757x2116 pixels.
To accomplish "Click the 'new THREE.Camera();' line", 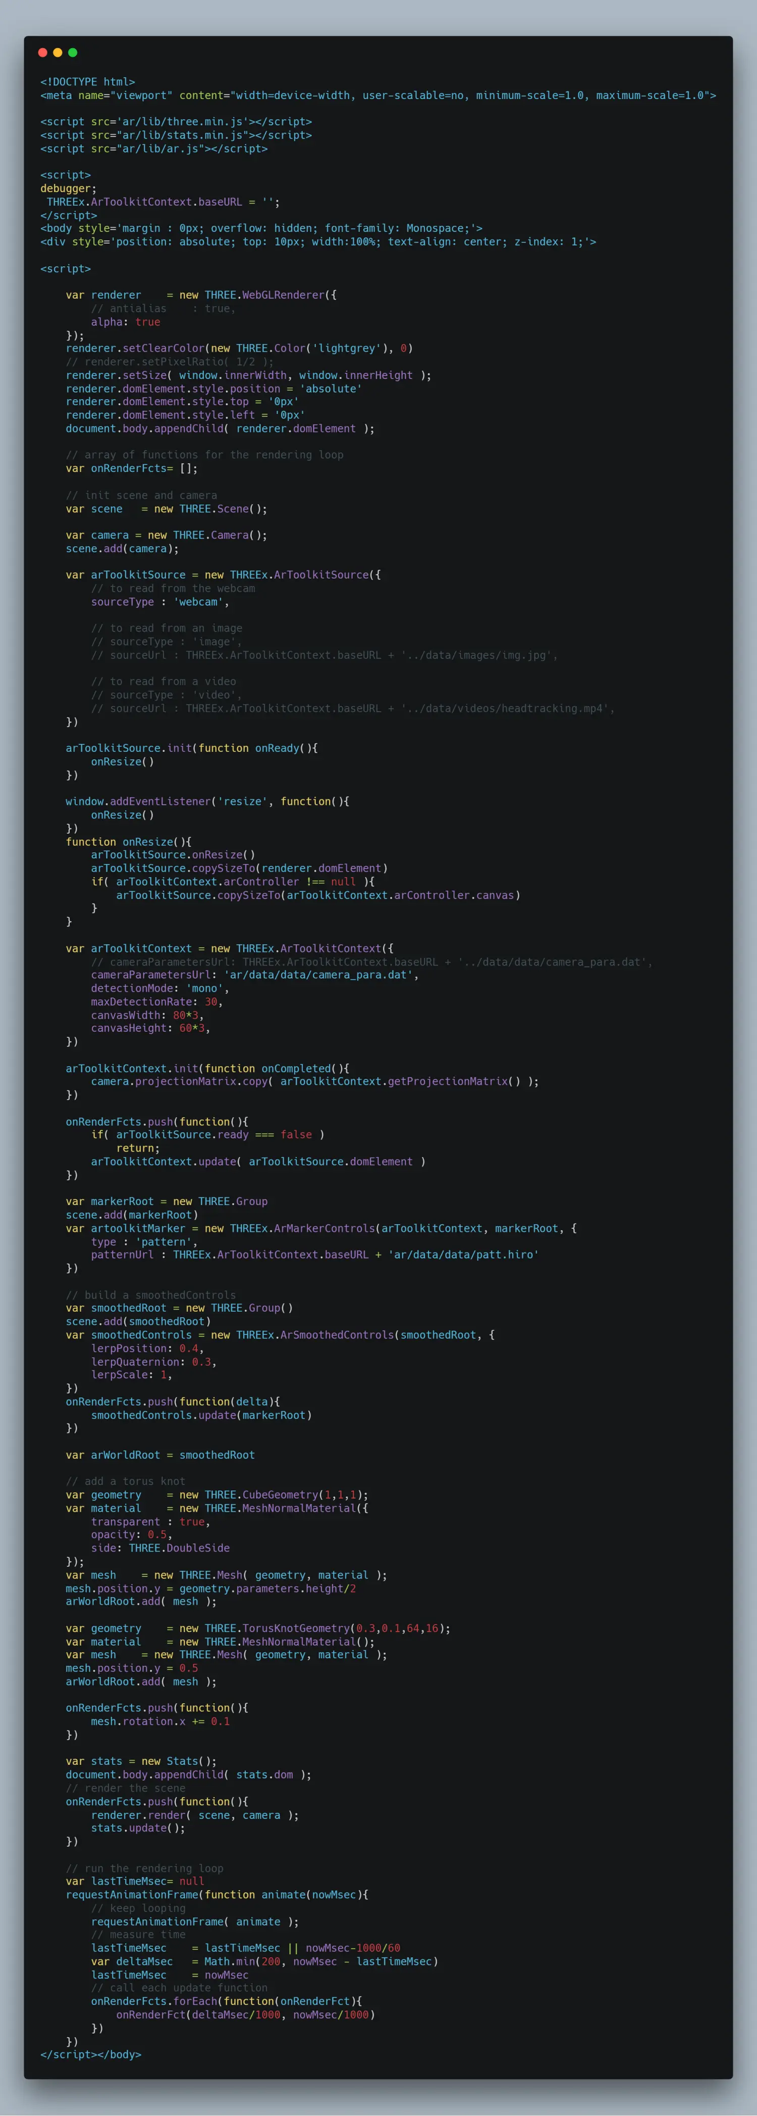I will click(x=167, y=535).
